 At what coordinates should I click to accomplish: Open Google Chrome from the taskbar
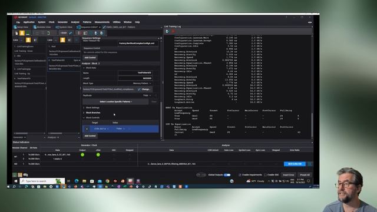pyautogui.click(x=107, y=181)
